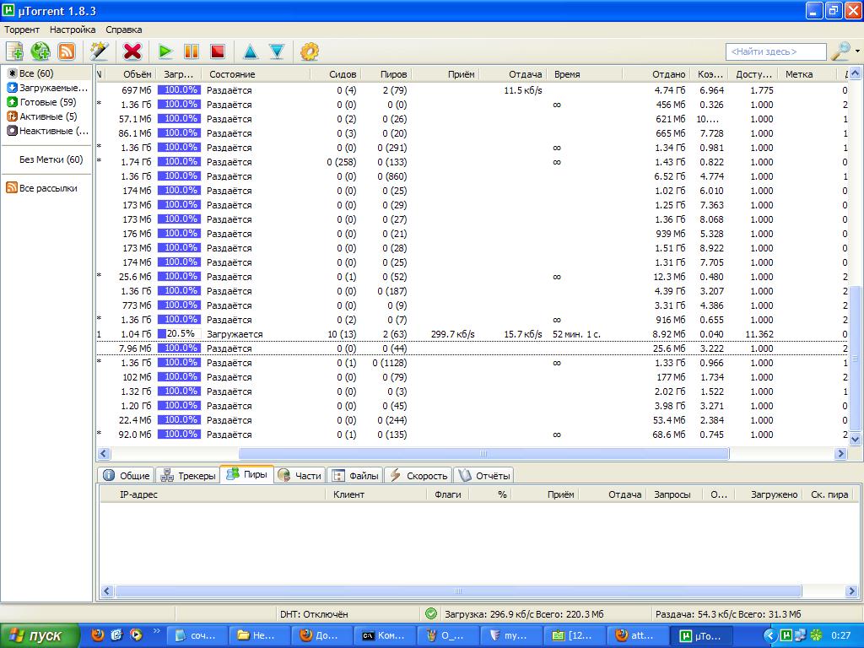Expand the search engine dropdown arrow
This screenshot has height=648, width=864.
857,51
